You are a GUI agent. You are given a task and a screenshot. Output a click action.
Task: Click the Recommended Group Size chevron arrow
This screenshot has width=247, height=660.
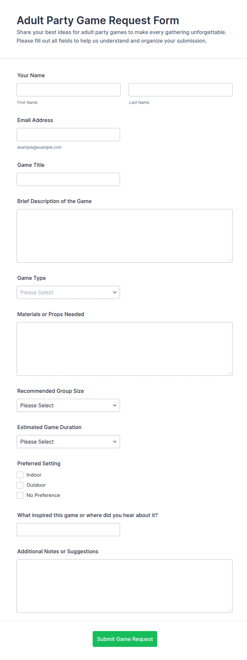[x=115, y=405]
